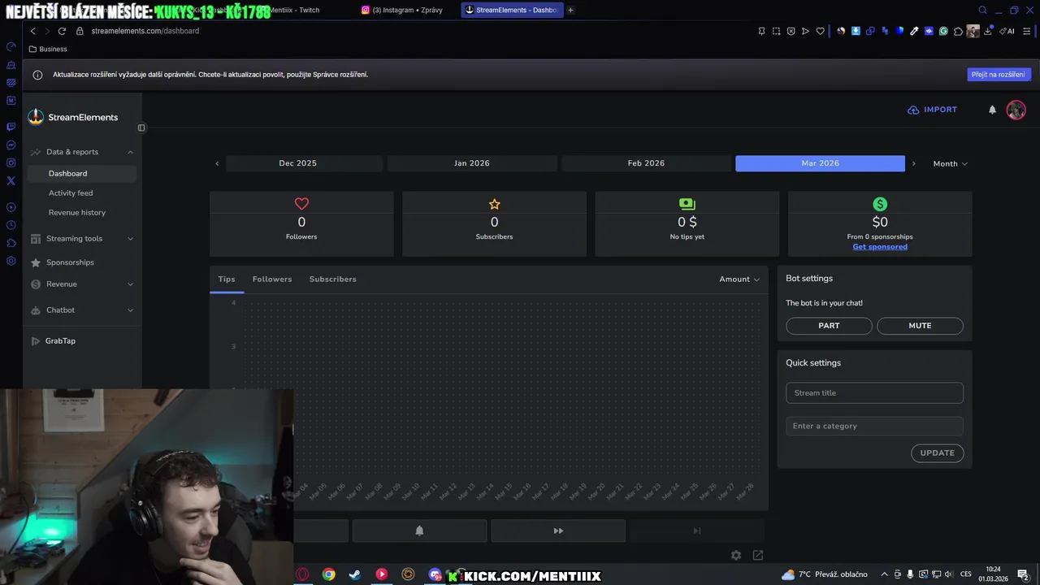Click the PART bot button
This screenshot has height=585, width=1040.
point(829,326)
